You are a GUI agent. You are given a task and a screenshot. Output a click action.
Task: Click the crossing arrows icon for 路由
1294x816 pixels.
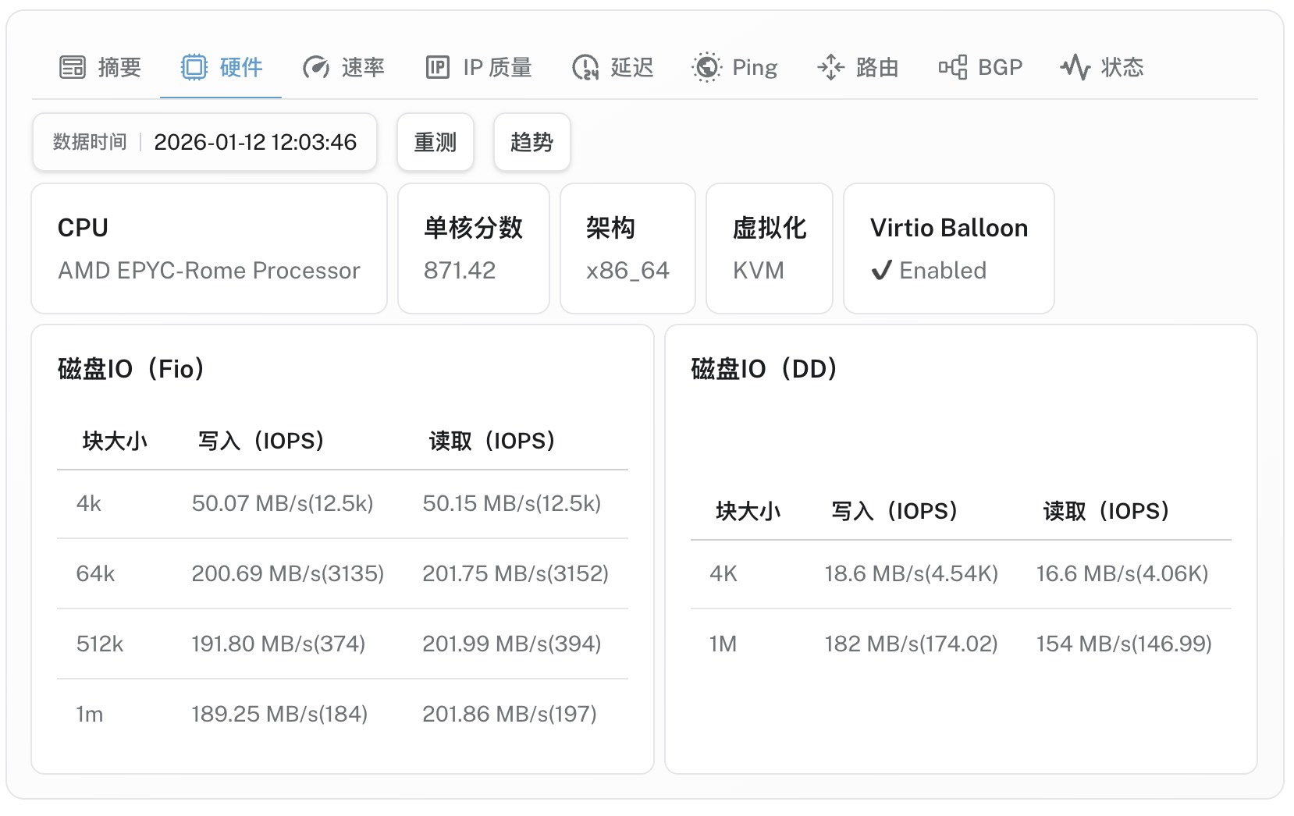[x=831, y=67]
